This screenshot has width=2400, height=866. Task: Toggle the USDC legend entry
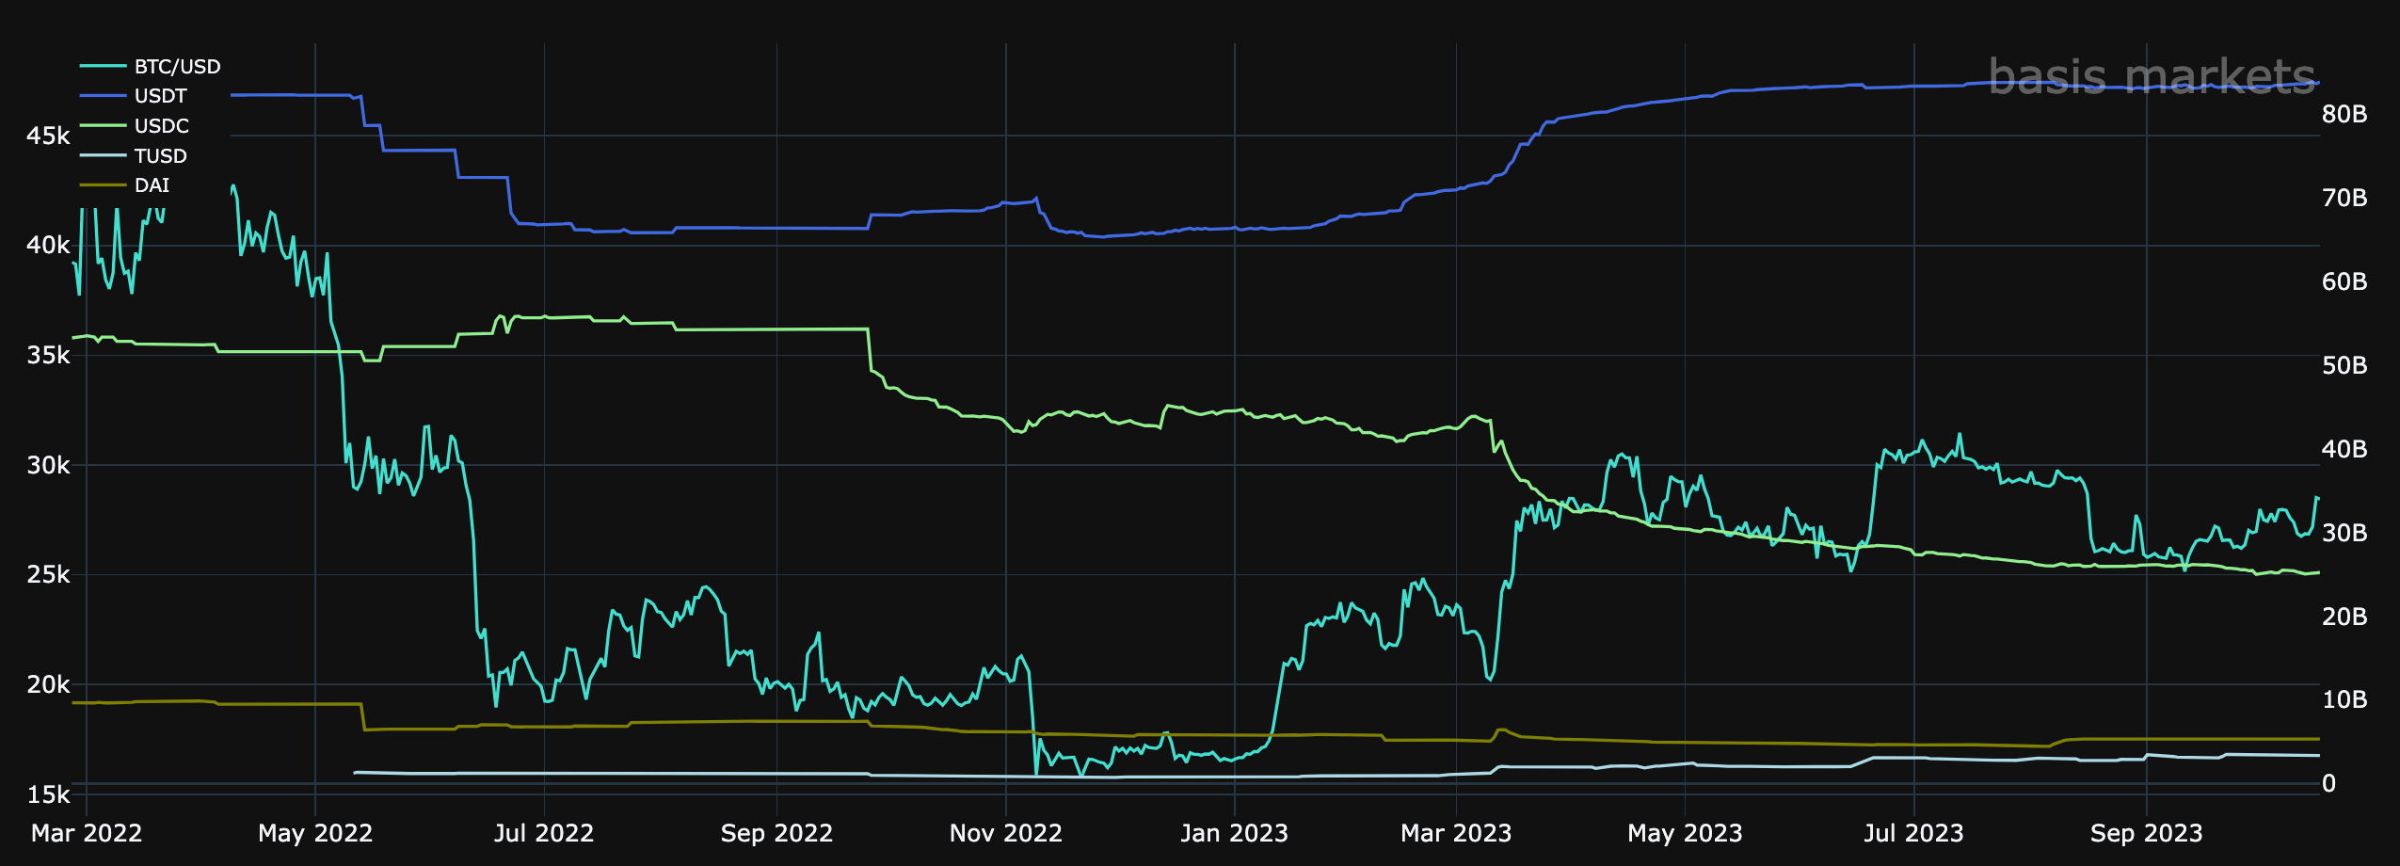pos(135,126)
